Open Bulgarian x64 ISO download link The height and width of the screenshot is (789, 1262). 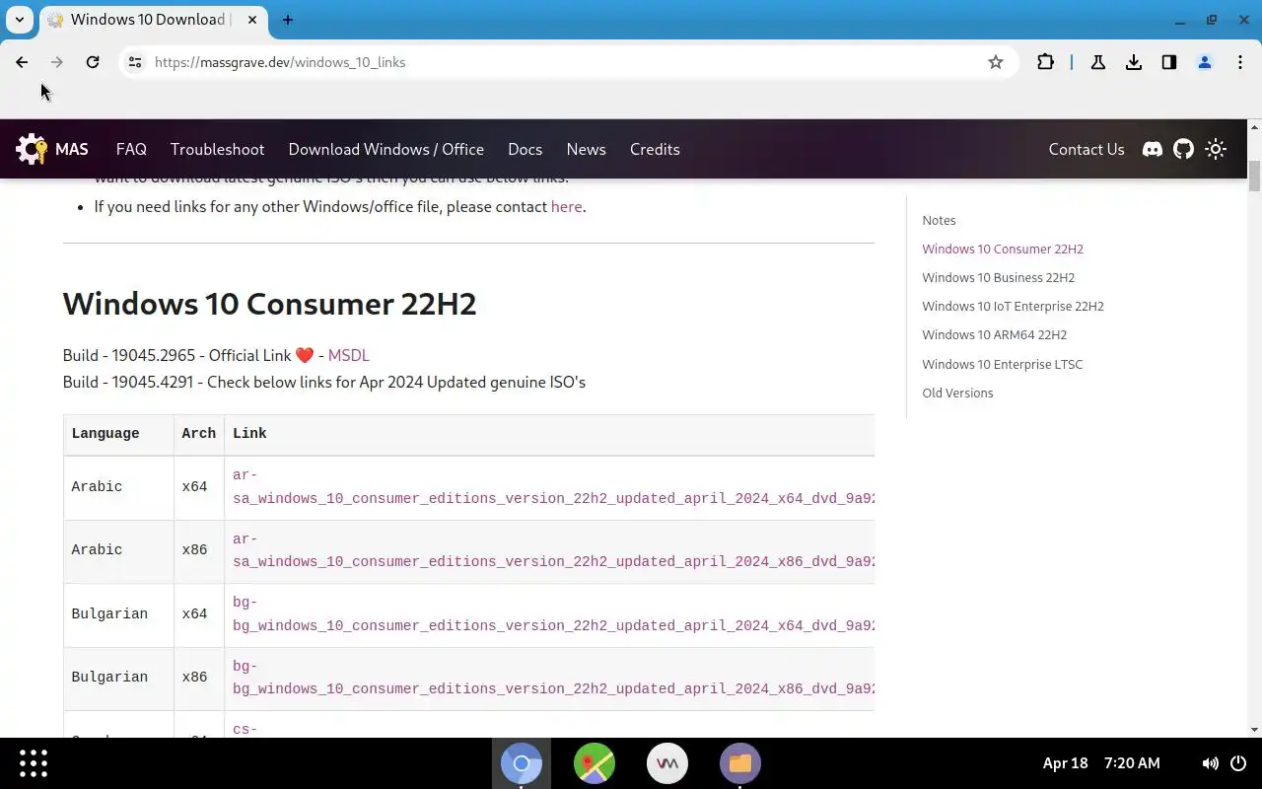click(x=553, y=613)
